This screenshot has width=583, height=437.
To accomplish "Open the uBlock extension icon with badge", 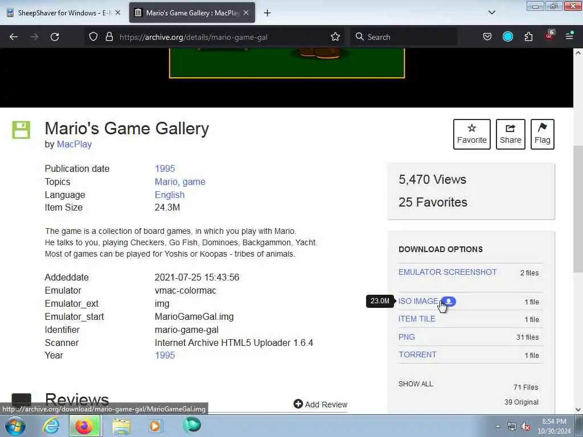I will click(x=549, y=36).
